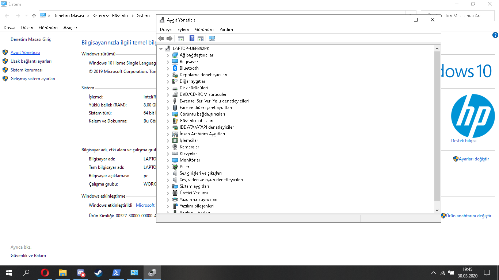Click the blue help icon in the Sistem window
This screenshot has height=280, width=499.
tap(495, 35)
